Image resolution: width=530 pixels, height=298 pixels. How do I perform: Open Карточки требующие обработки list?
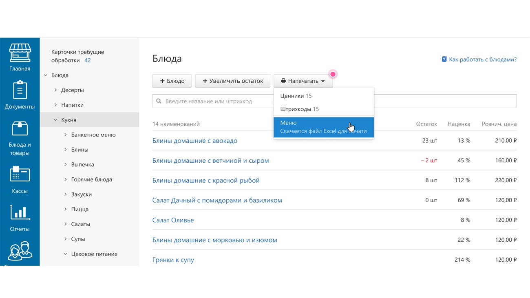coord(77,56)
